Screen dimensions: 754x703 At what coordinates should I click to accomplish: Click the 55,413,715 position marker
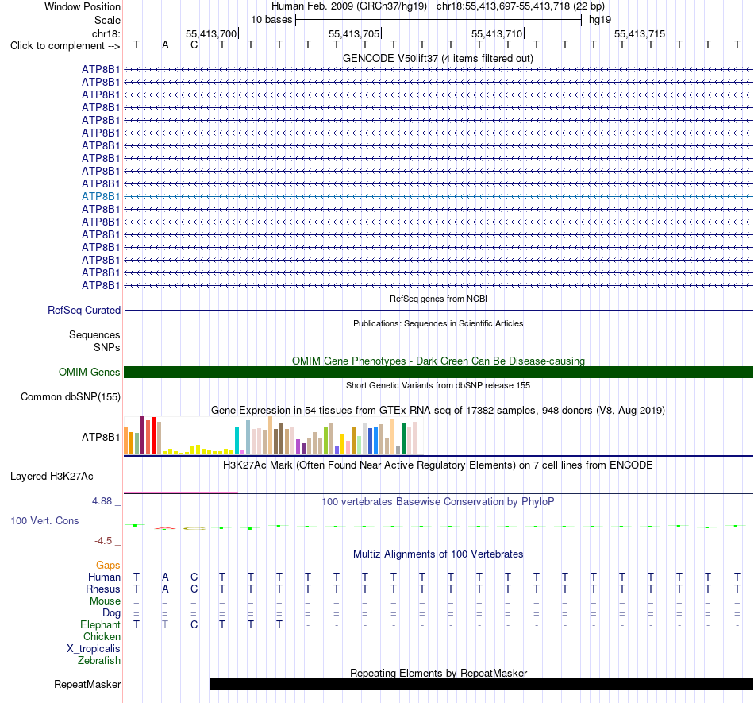(641, 33)
